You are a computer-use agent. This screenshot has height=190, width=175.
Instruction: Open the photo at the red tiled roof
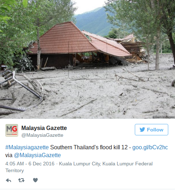point(64,39)
